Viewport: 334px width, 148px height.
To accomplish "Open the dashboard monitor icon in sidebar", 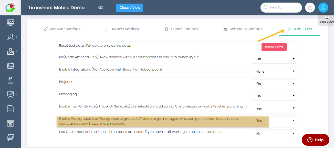I will [10, 23].
